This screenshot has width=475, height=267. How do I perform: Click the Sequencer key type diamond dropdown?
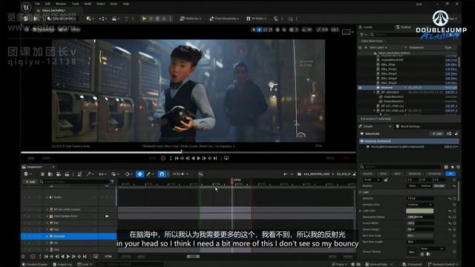128,174
